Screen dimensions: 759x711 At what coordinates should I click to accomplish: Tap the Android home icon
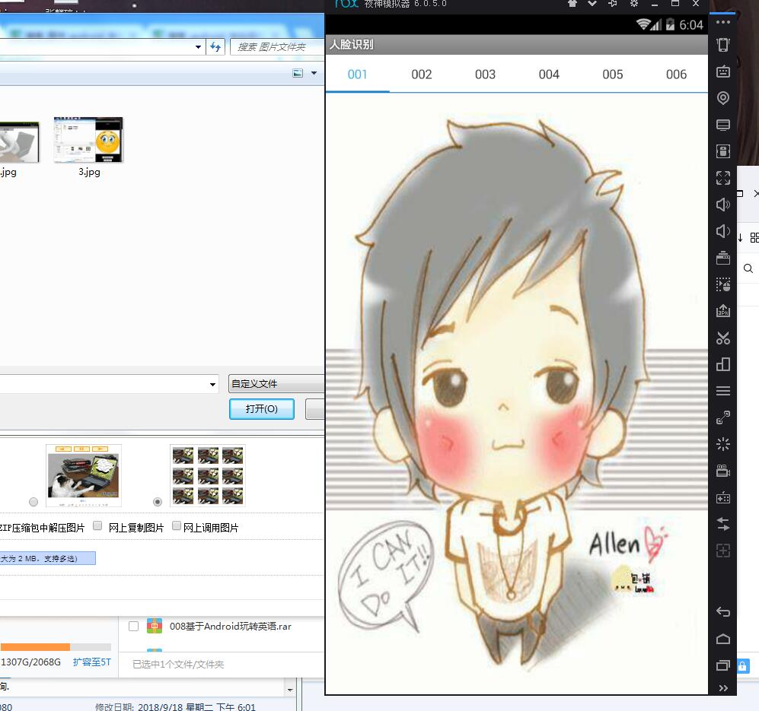tap(723, 639)
